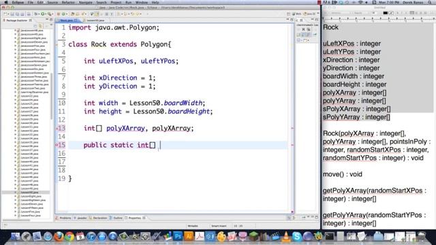
Task: Switch to the Declaration tab
Action: point(98,218)
